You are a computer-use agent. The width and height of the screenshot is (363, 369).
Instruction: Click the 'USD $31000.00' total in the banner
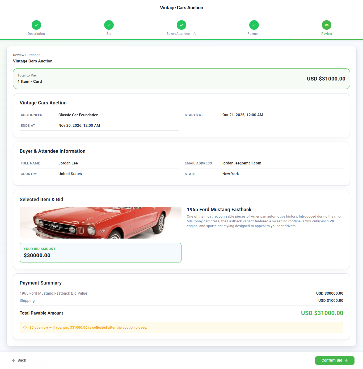(326, 79)
